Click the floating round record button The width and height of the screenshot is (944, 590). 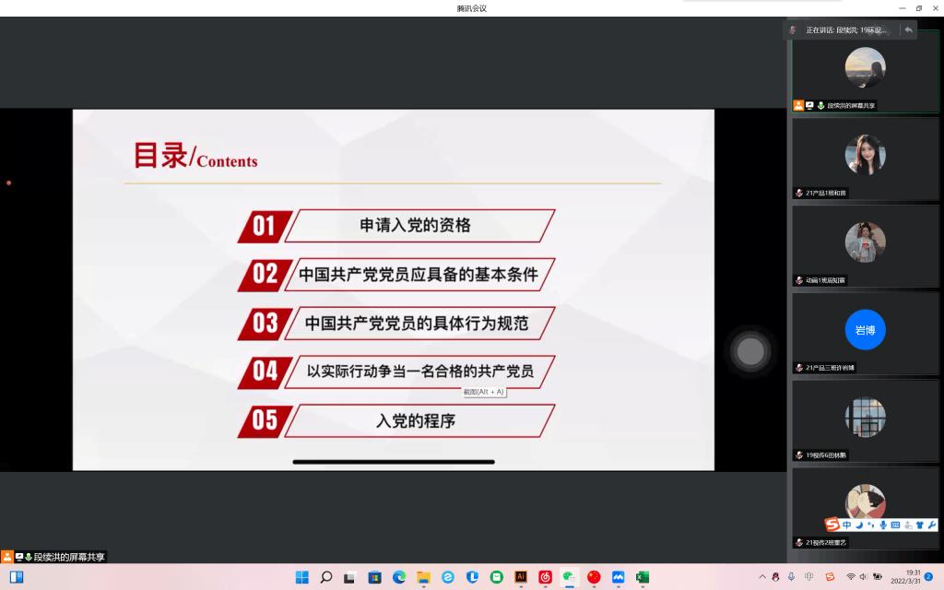click(750, 351)
